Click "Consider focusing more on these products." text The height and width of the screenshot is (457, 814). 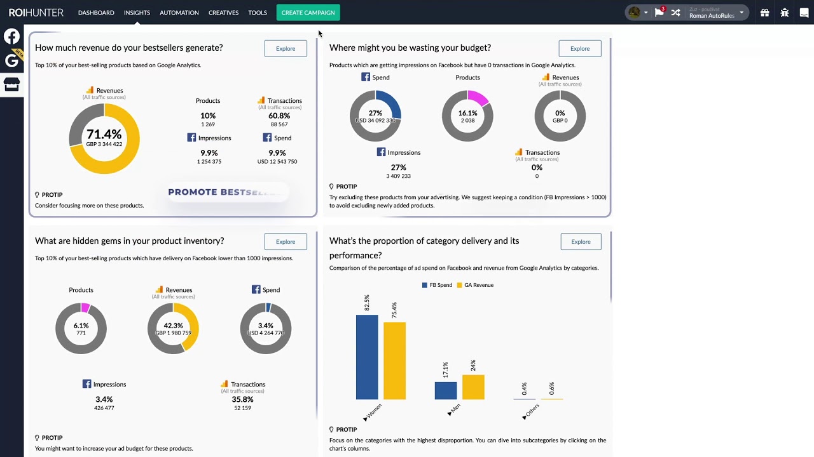89,205
